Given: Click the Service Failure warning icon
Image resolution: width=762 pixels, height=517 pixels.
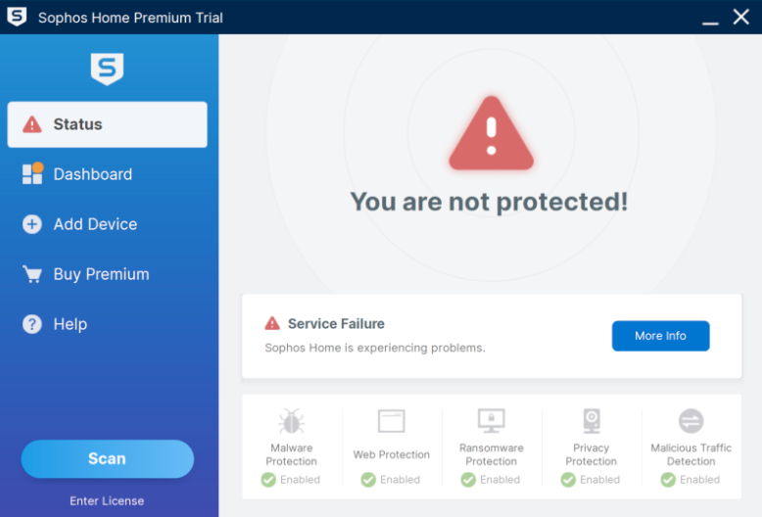Looking at the screenshot, I should click(x=272, y=323).
